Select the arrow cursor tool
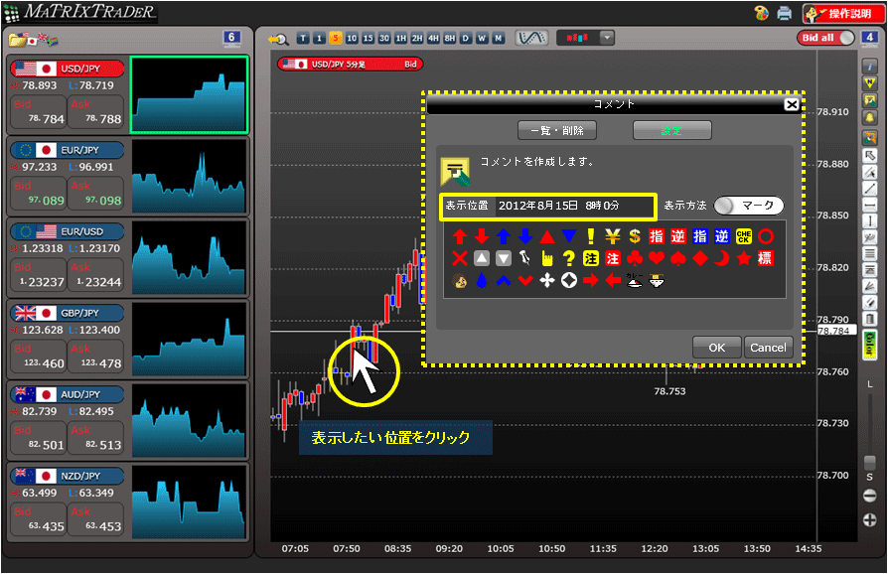 [869, 155]
